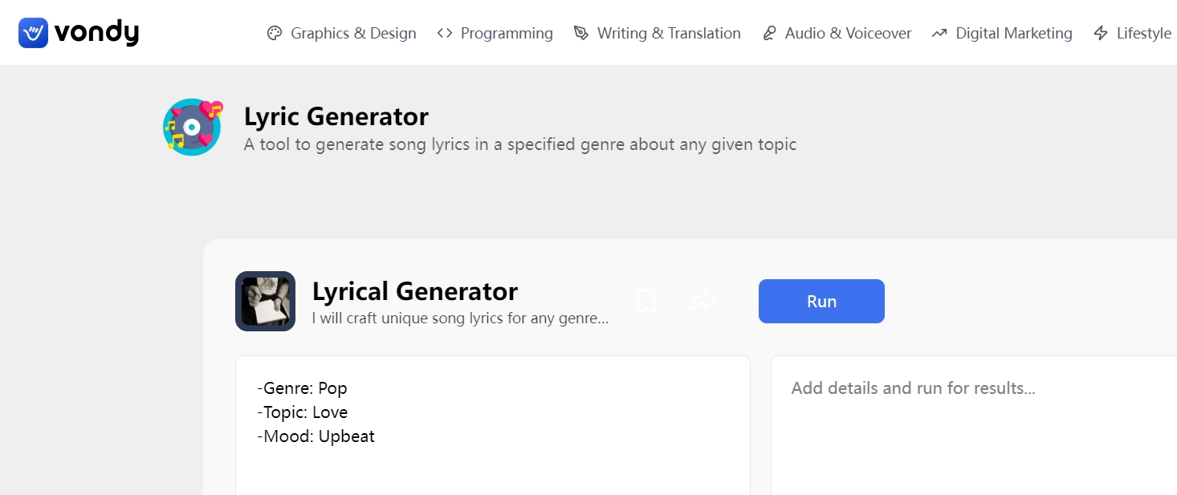This screenshot has width=1177, height=495.
Task: Click the Lyrical Generator thumbnail image
Action: (x=265, y=301)
